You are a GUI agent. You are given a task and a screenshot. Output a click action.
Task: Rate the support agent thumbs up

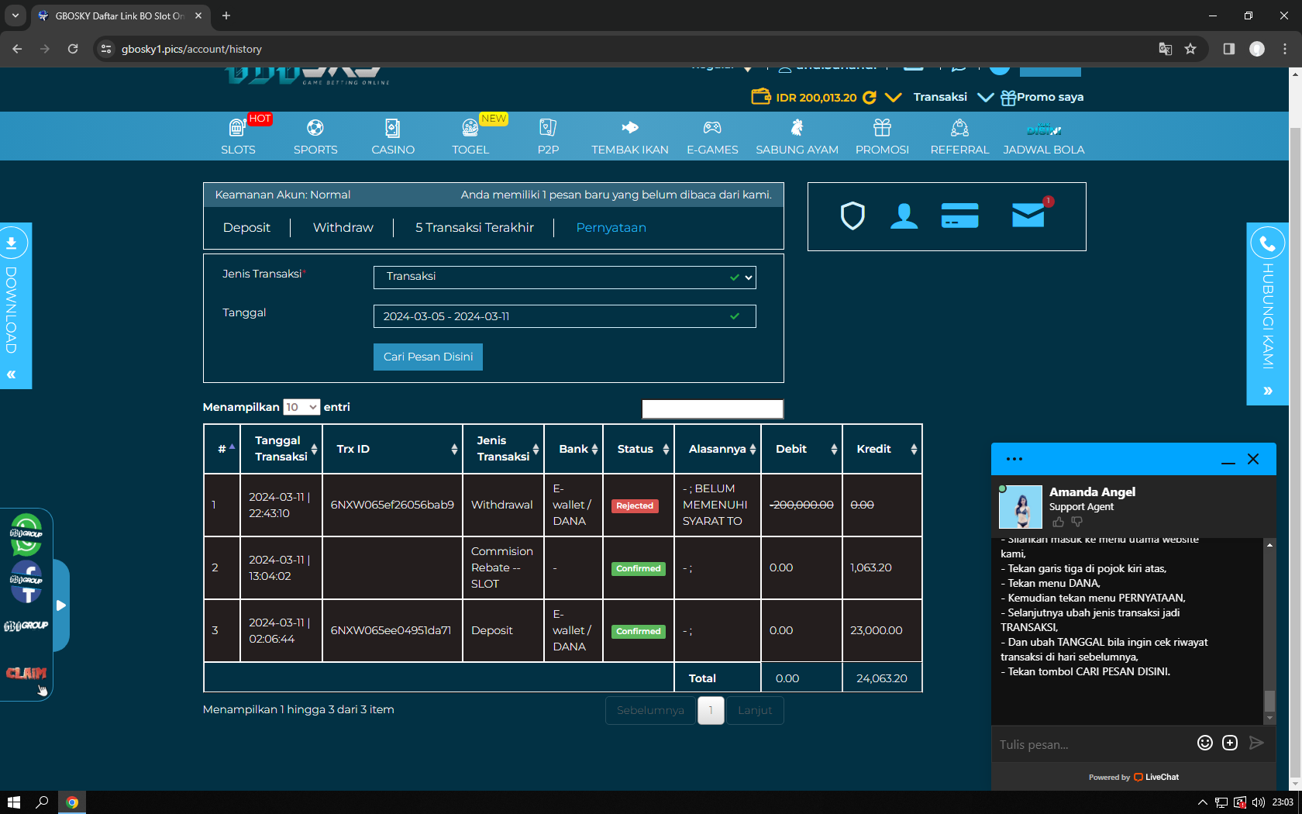pyautogui.click(x=1058, y=522)
